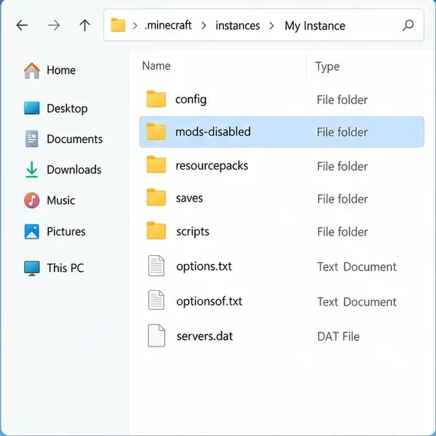Select the optionsof.txt document icon
Viewport: 436px width, 436px height.
click(x=156, y=300)
